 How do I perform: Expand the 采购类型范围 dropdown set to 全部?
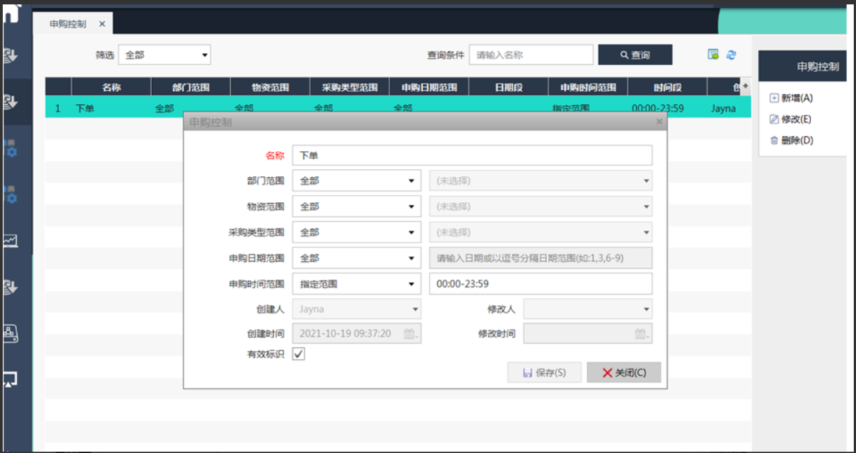pyautogui.click(x=356, y=233)
